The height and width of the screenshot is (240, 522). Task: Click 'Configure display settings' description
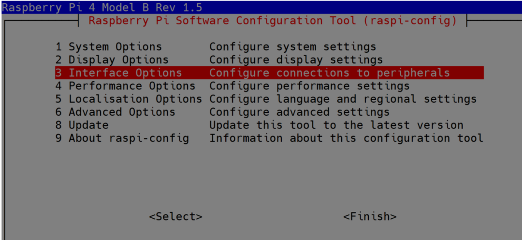click(296, 60)
